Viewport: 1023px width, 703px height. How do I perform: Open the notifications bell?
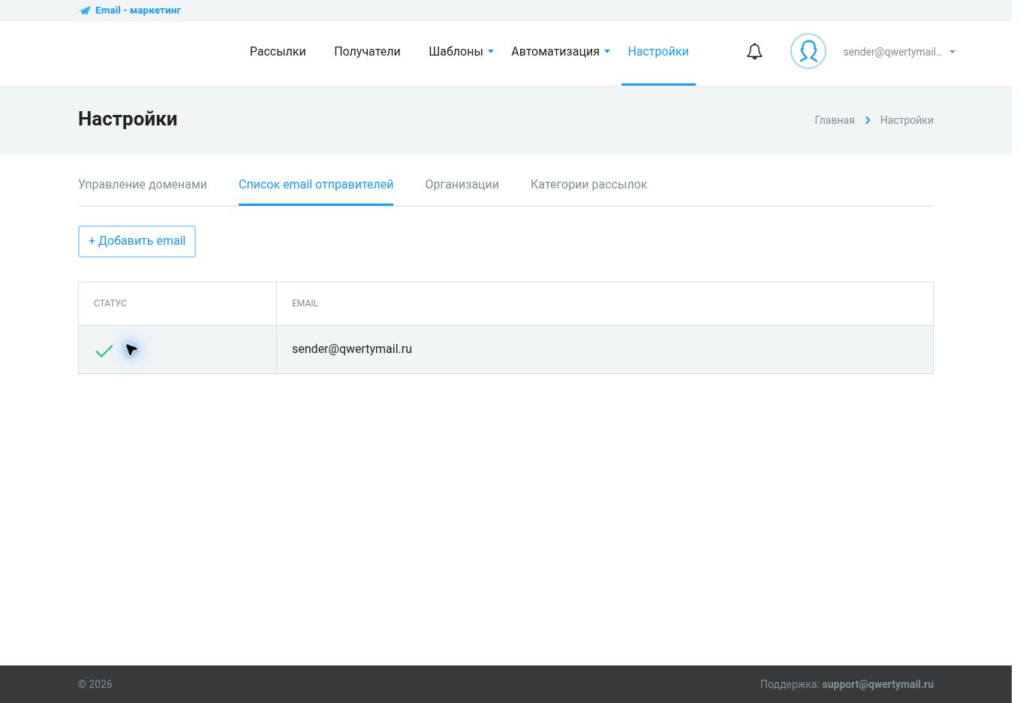click(754, 52)
